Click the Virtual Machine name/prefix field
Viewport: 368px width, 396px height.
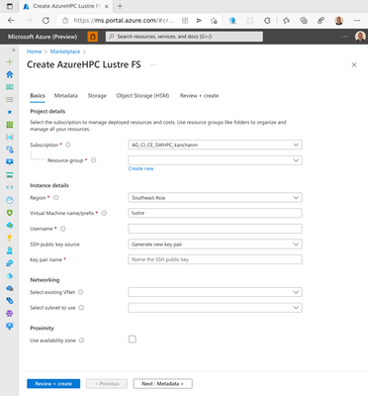click(215, 213)
